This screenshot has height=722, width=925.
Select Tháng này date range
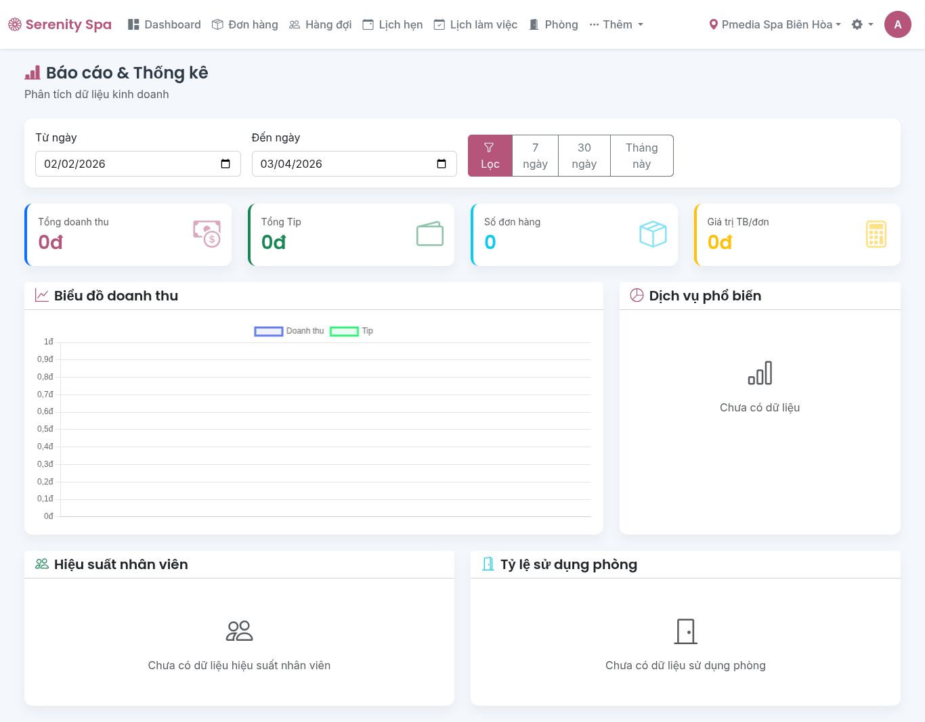[x=641, y=156]
